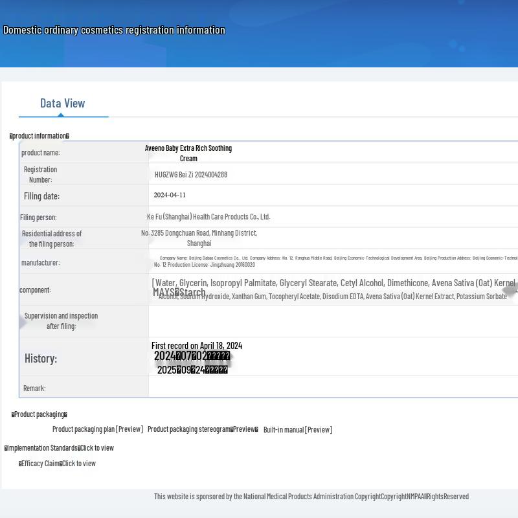The image size is (518, 518).
Task: Open Product packaging plan Preview link
Action: (x=98, y=429)
